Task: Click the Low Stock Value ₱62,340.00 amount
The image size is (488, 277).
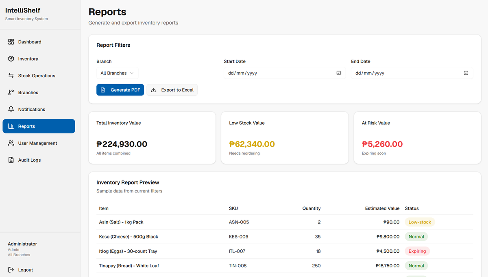Action: point(252,144)
